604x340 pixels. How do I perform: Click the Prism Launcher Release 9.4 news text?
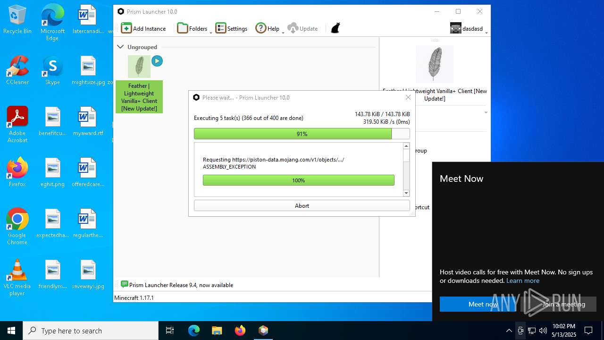(181, 285)
